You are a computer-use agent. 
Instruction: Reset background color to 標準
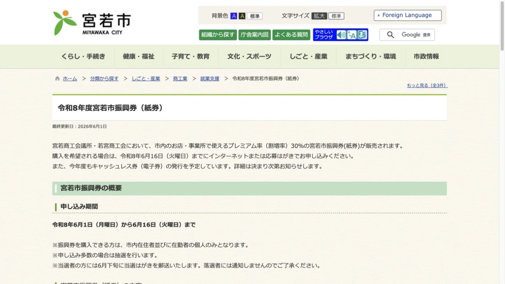coord(255,16)
